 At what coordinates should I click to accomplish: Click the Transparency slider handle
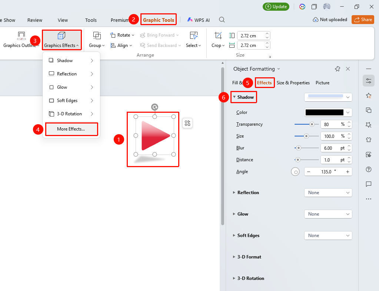pyautogui.click(x=312, y=124)
